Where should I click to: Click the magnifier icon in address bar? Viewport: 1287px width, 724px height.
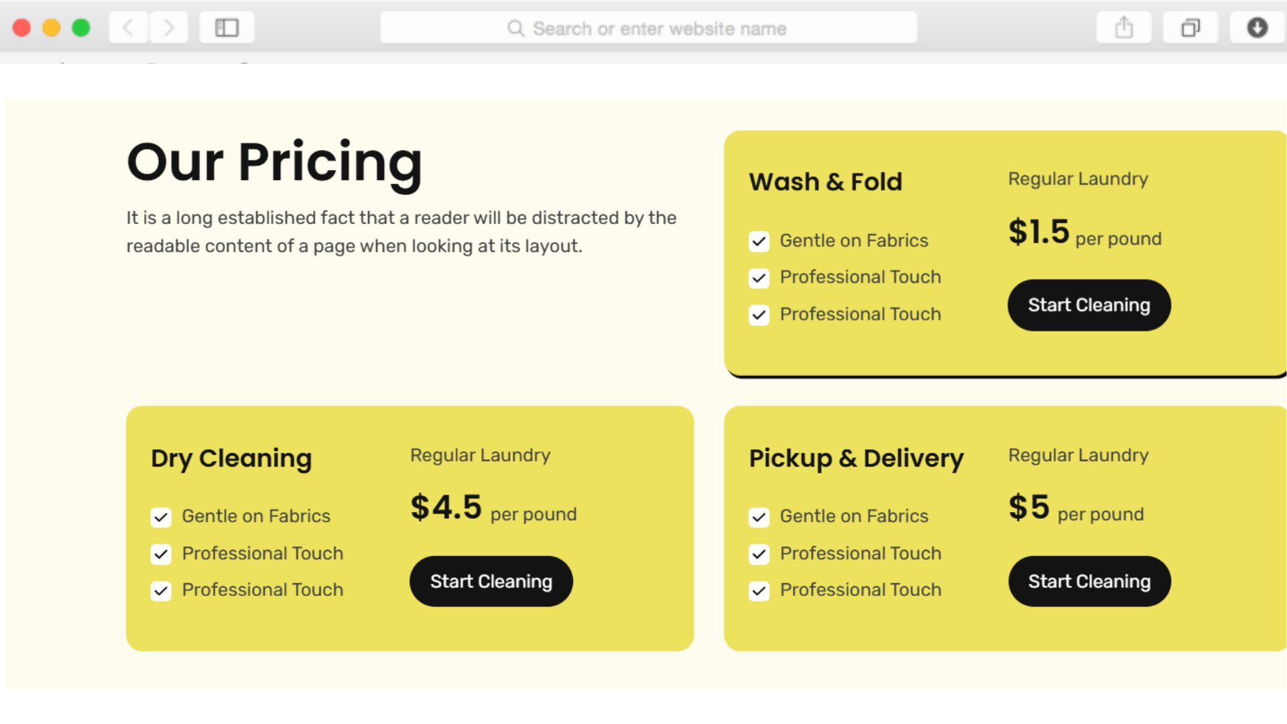coord(515,29)
